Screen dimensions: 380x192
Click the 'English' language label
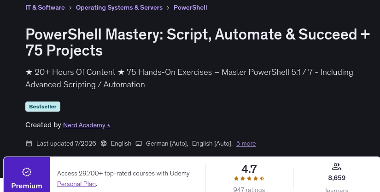121,143
